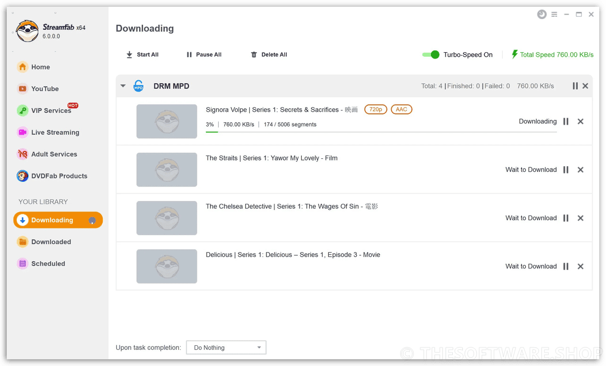Viewport: 606px width, 366px height.
Task: Click the Downloading arrow icon
Action: point(22,220)
